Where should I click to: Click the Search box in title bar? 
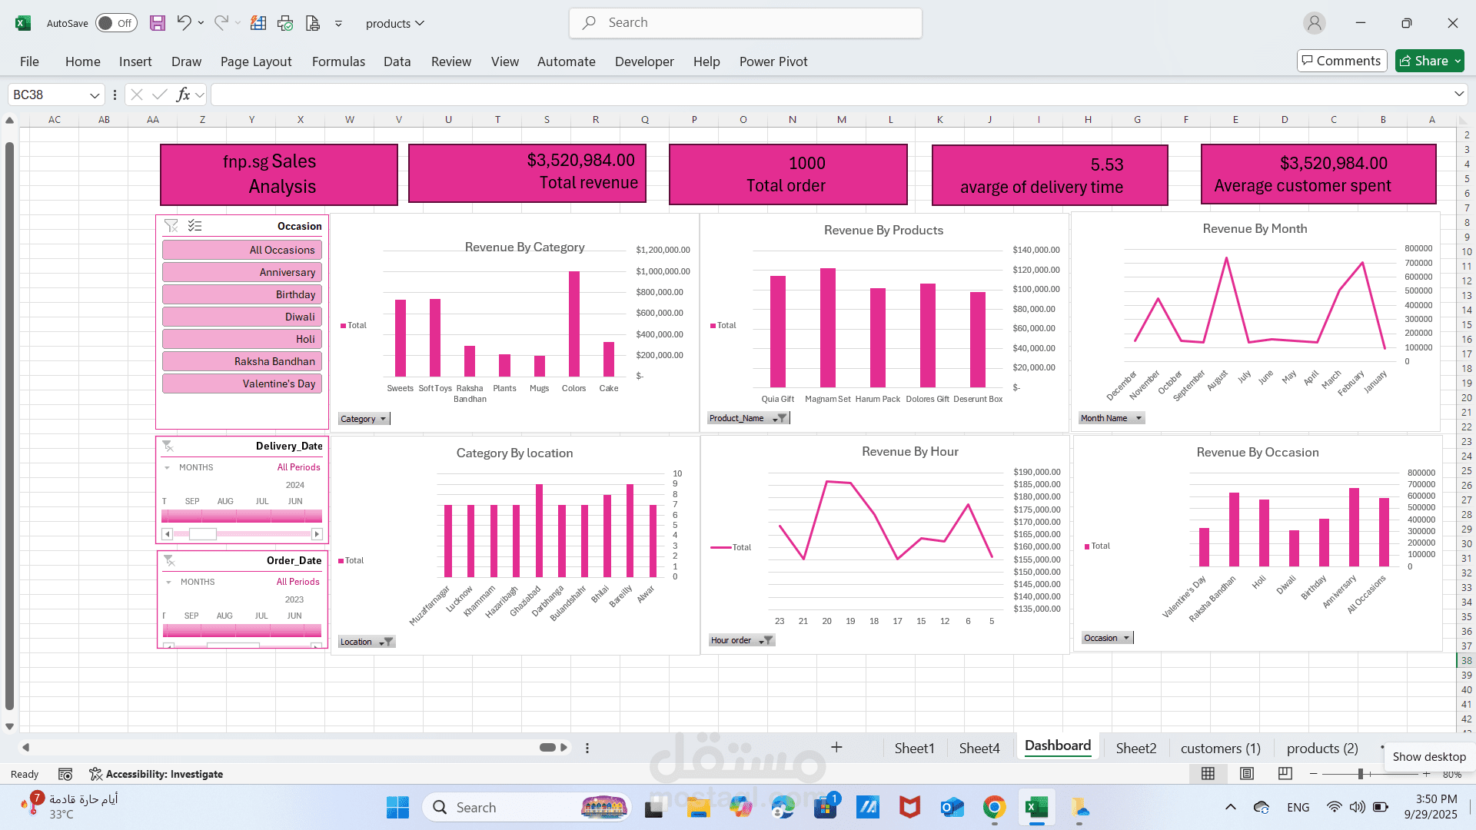click(x=746, y=23)
